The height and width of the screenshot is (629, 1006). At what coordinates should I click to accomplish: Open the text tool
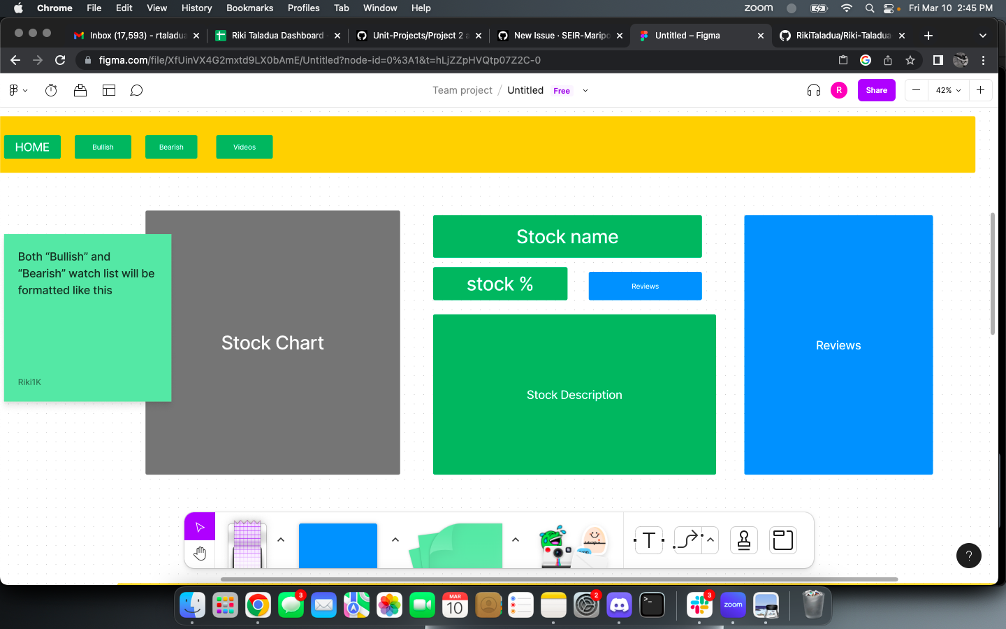click(648, 540)
